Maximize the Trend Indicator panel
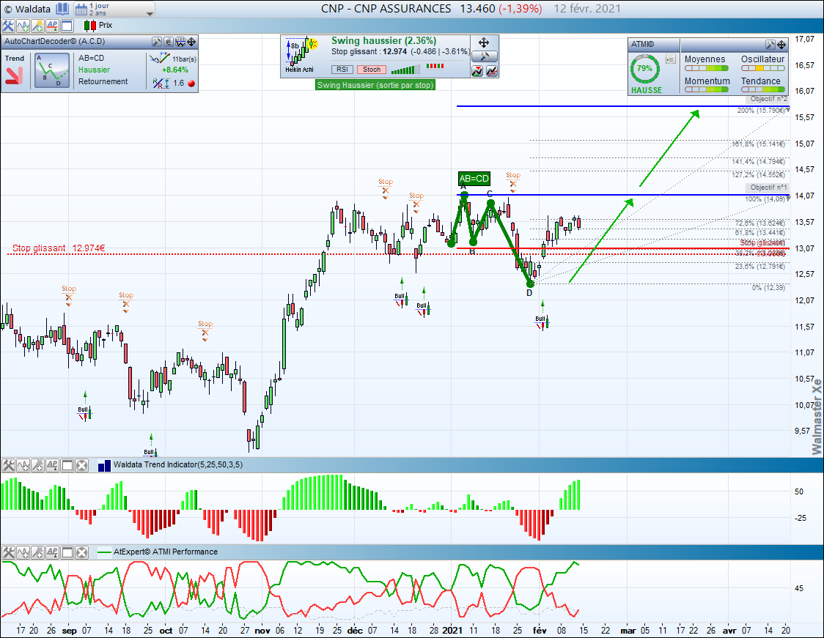 click(x=67, y=465)
